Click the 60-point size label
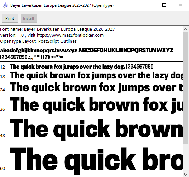Screen dimensions: 189x177 [x=2, y=168]
